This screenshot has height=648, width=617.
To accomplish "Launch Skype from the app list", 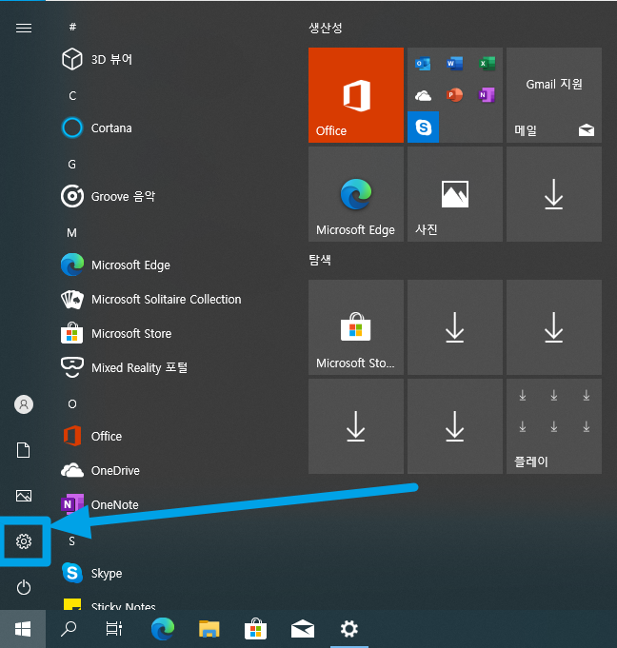I will click(91, 573).
